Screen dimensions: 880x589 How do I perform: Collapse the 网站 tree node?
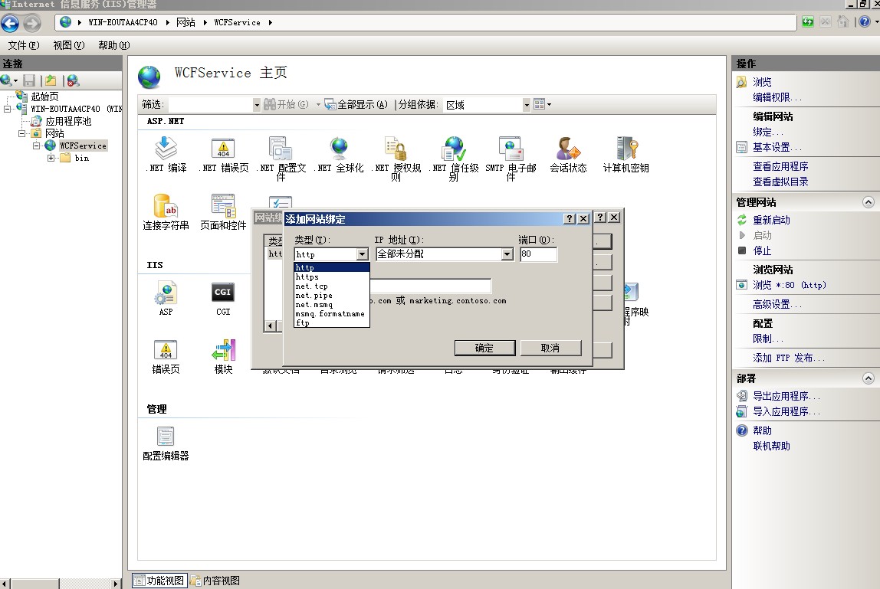pos(22,133)
